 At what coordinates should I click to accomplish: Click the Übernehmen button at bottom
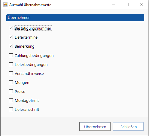click(95, 126)
